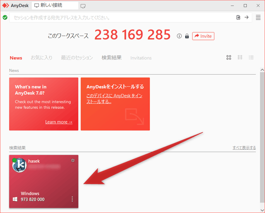
Task: Click the vertical scrollbar thumb
Action: point(262,137)
